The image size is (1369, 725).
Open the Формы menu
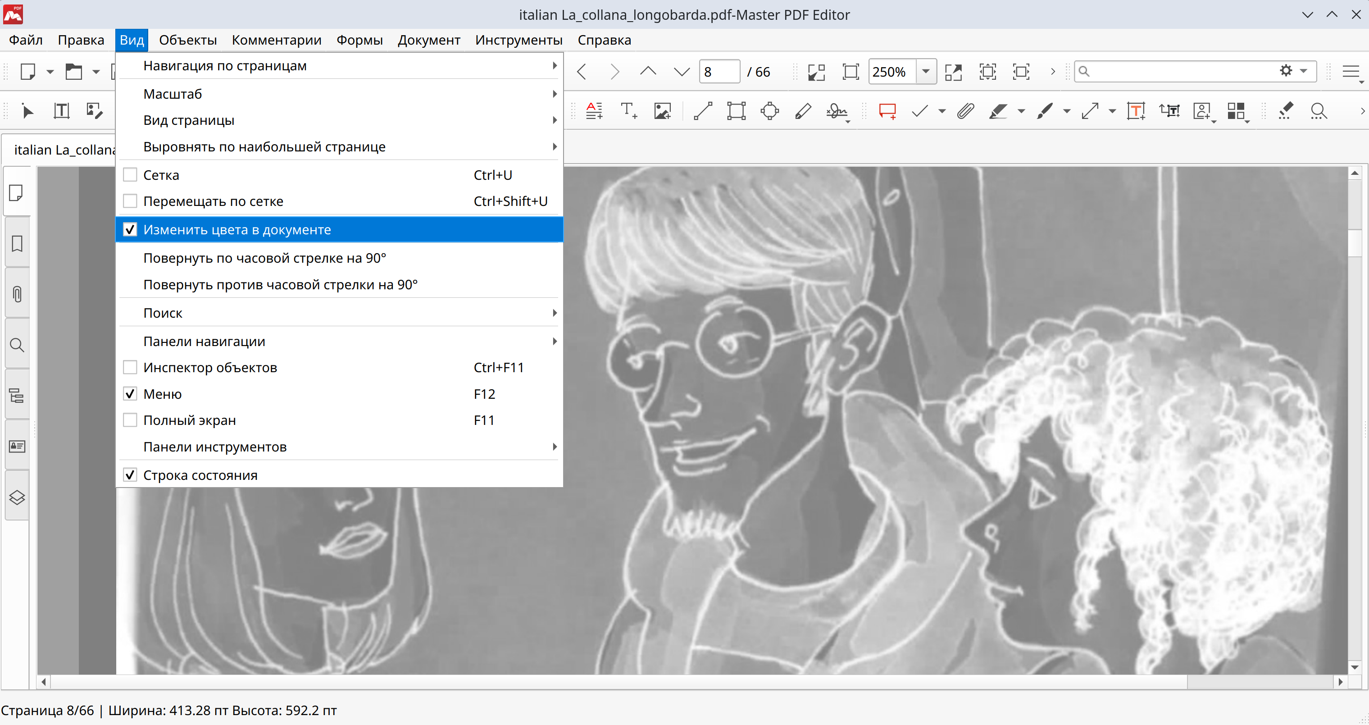pos(359,40)
